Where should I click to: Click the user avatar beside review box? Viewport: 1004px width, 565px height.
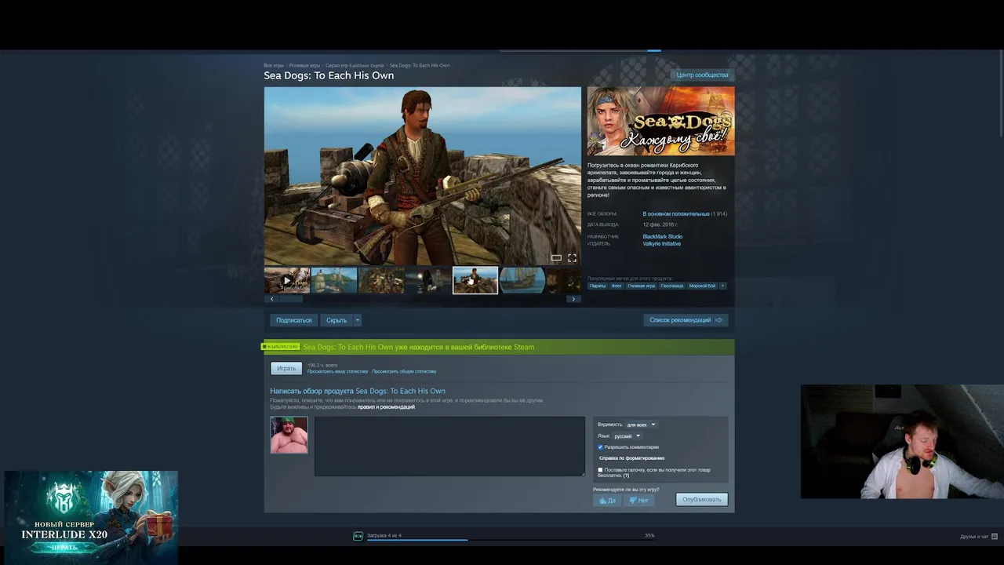click(x=289, y=435)
